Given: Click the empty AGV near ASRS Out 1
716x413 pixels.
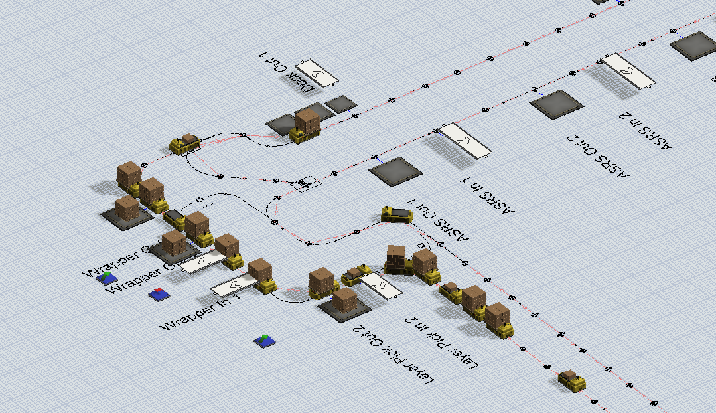Looking at the screenshot, I should pos(397,214).
